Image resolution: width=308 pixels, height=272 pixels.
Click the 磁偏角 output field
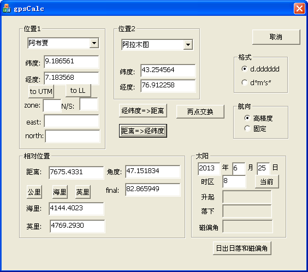coord(247,227)
